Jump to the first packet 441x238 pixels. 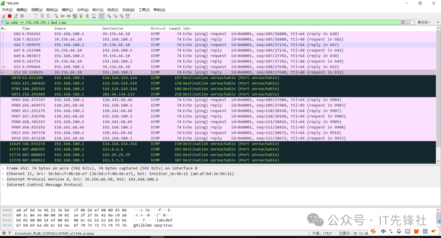click(x=81, y=16)
